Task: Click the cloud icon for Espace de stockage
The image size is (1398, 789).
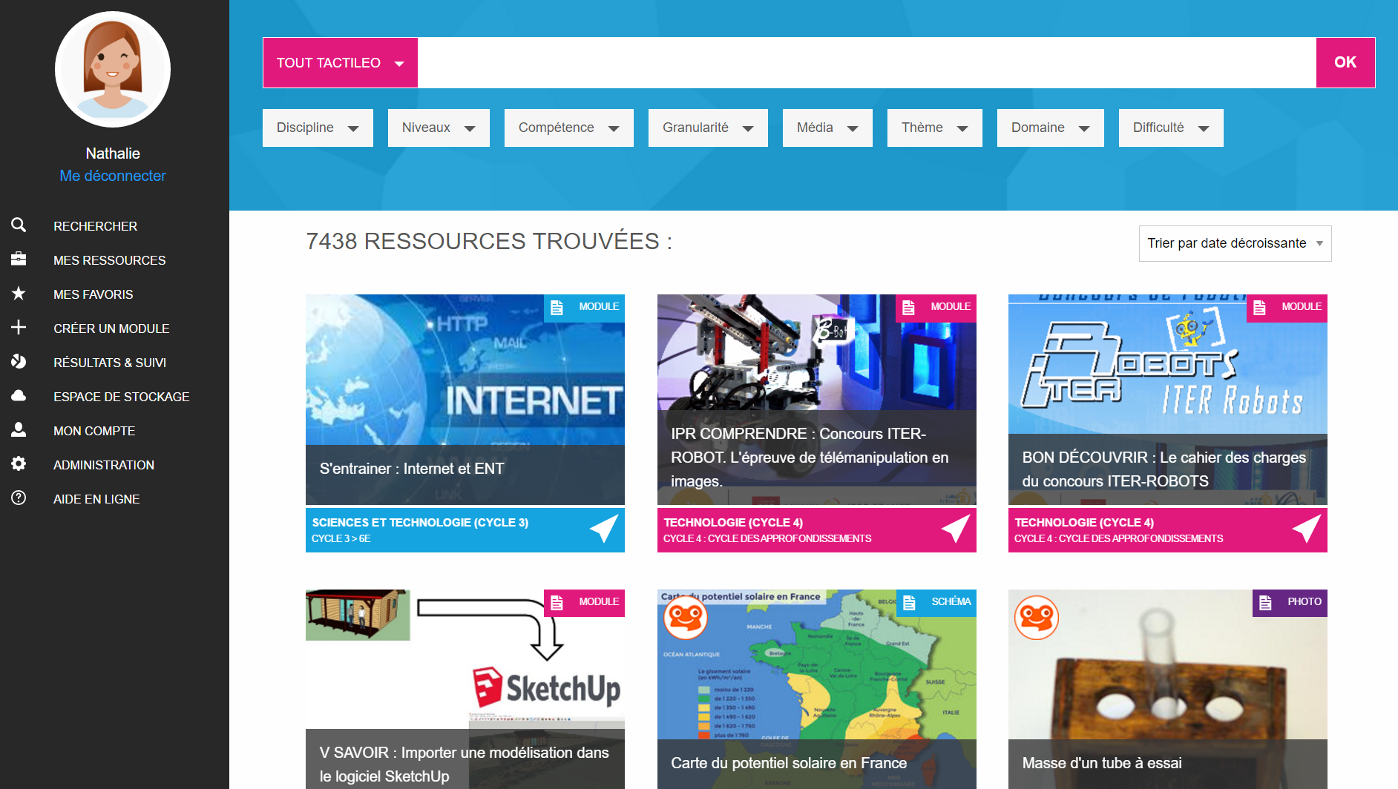Action: (19, 396)
